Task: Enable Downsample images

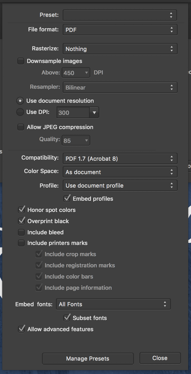Action: (x=20, y=61)
